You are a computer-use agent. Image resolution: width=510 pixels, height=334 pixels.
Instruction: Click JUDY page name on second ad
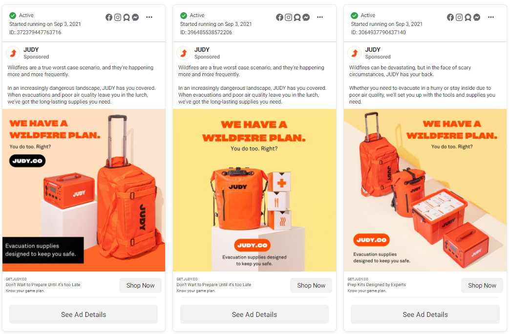coord(202,50)
